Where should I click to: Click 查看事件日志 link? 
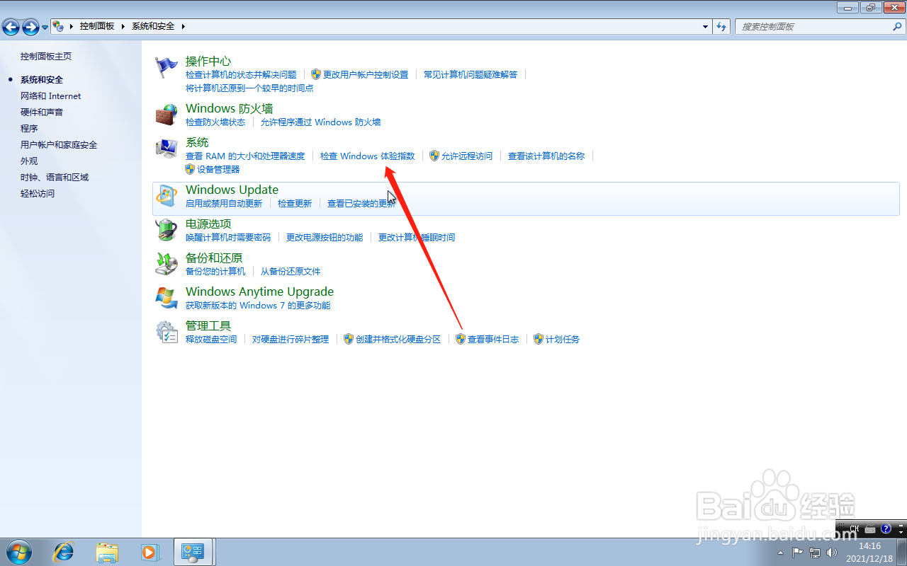(493, 339)
